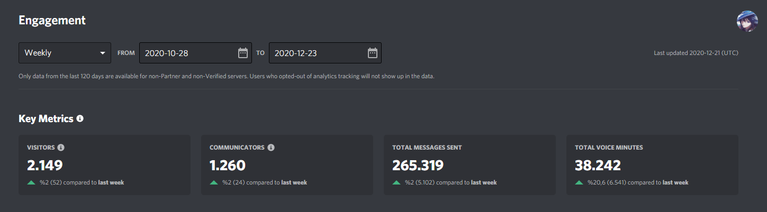Open the user avatar profile picture
The height and width of the screenshot is (212, 767).
747,21
